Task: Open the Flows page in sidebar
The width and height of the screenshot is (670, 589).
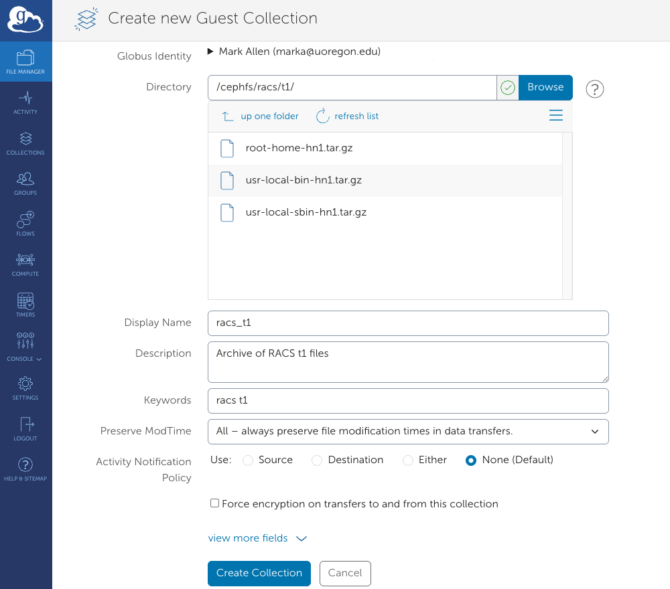Action: pos(26,223)
